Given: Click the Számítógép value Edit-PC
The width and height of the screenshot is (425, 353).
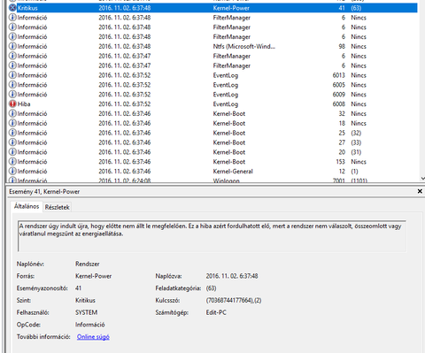Looking at the screenshot, I should (216, 312).
